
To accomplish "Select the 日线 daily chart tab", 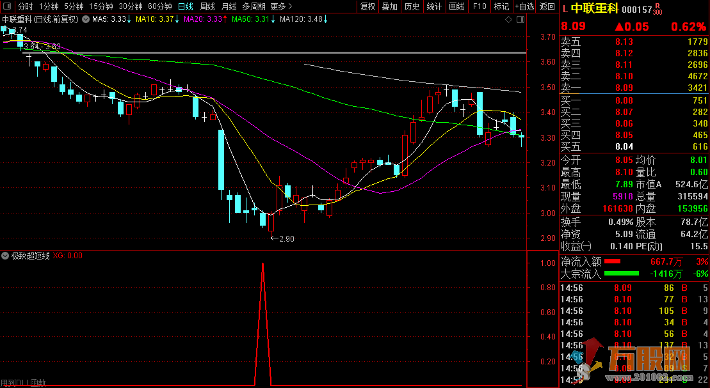I will tap(186, 6).
